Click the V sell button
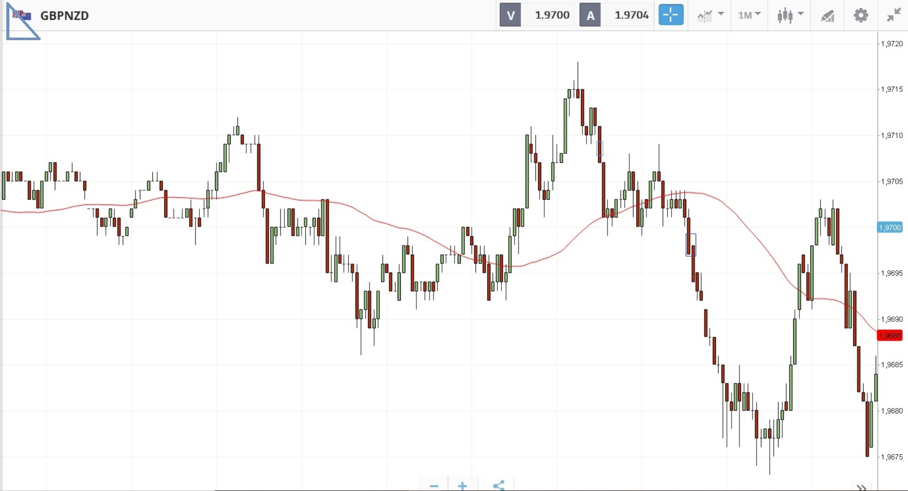 coord(510,15)
